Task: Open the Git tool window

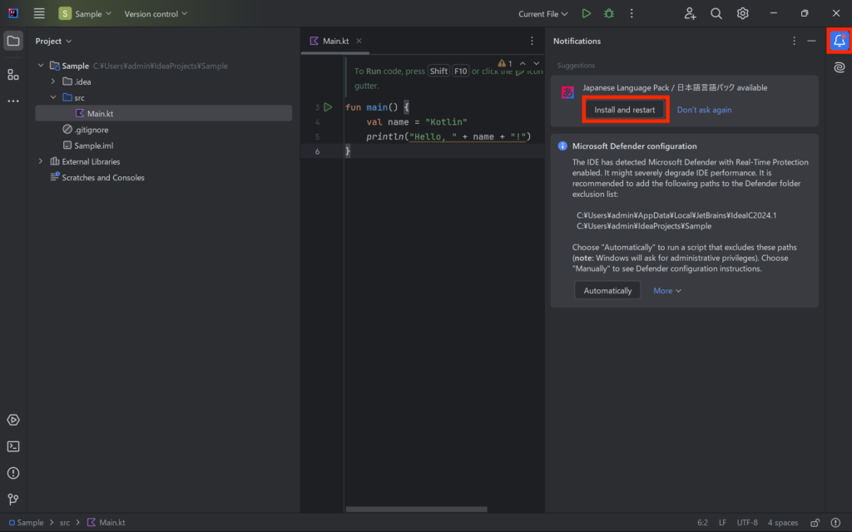Action: coord(13,500)
